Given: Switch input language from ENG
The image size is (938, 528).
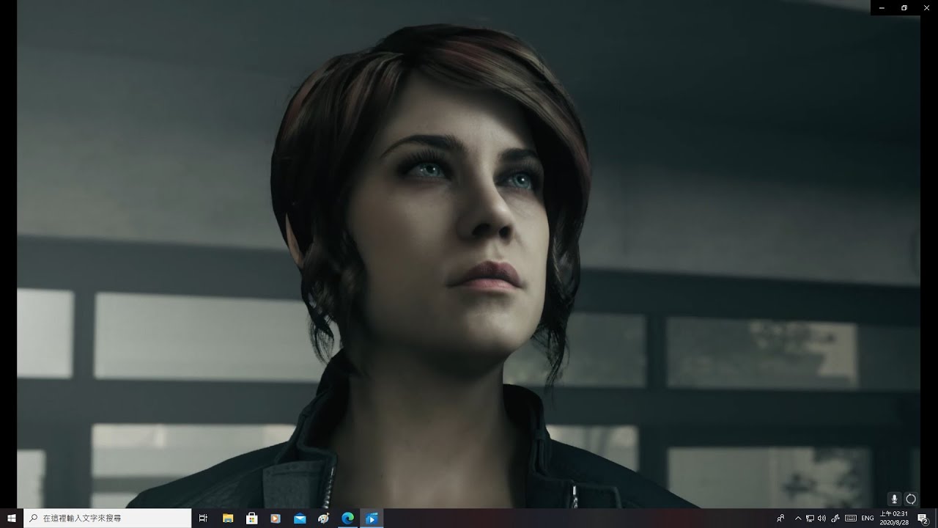Looking at the screenshot, I should pyautogui.click(x=867, y=518).
